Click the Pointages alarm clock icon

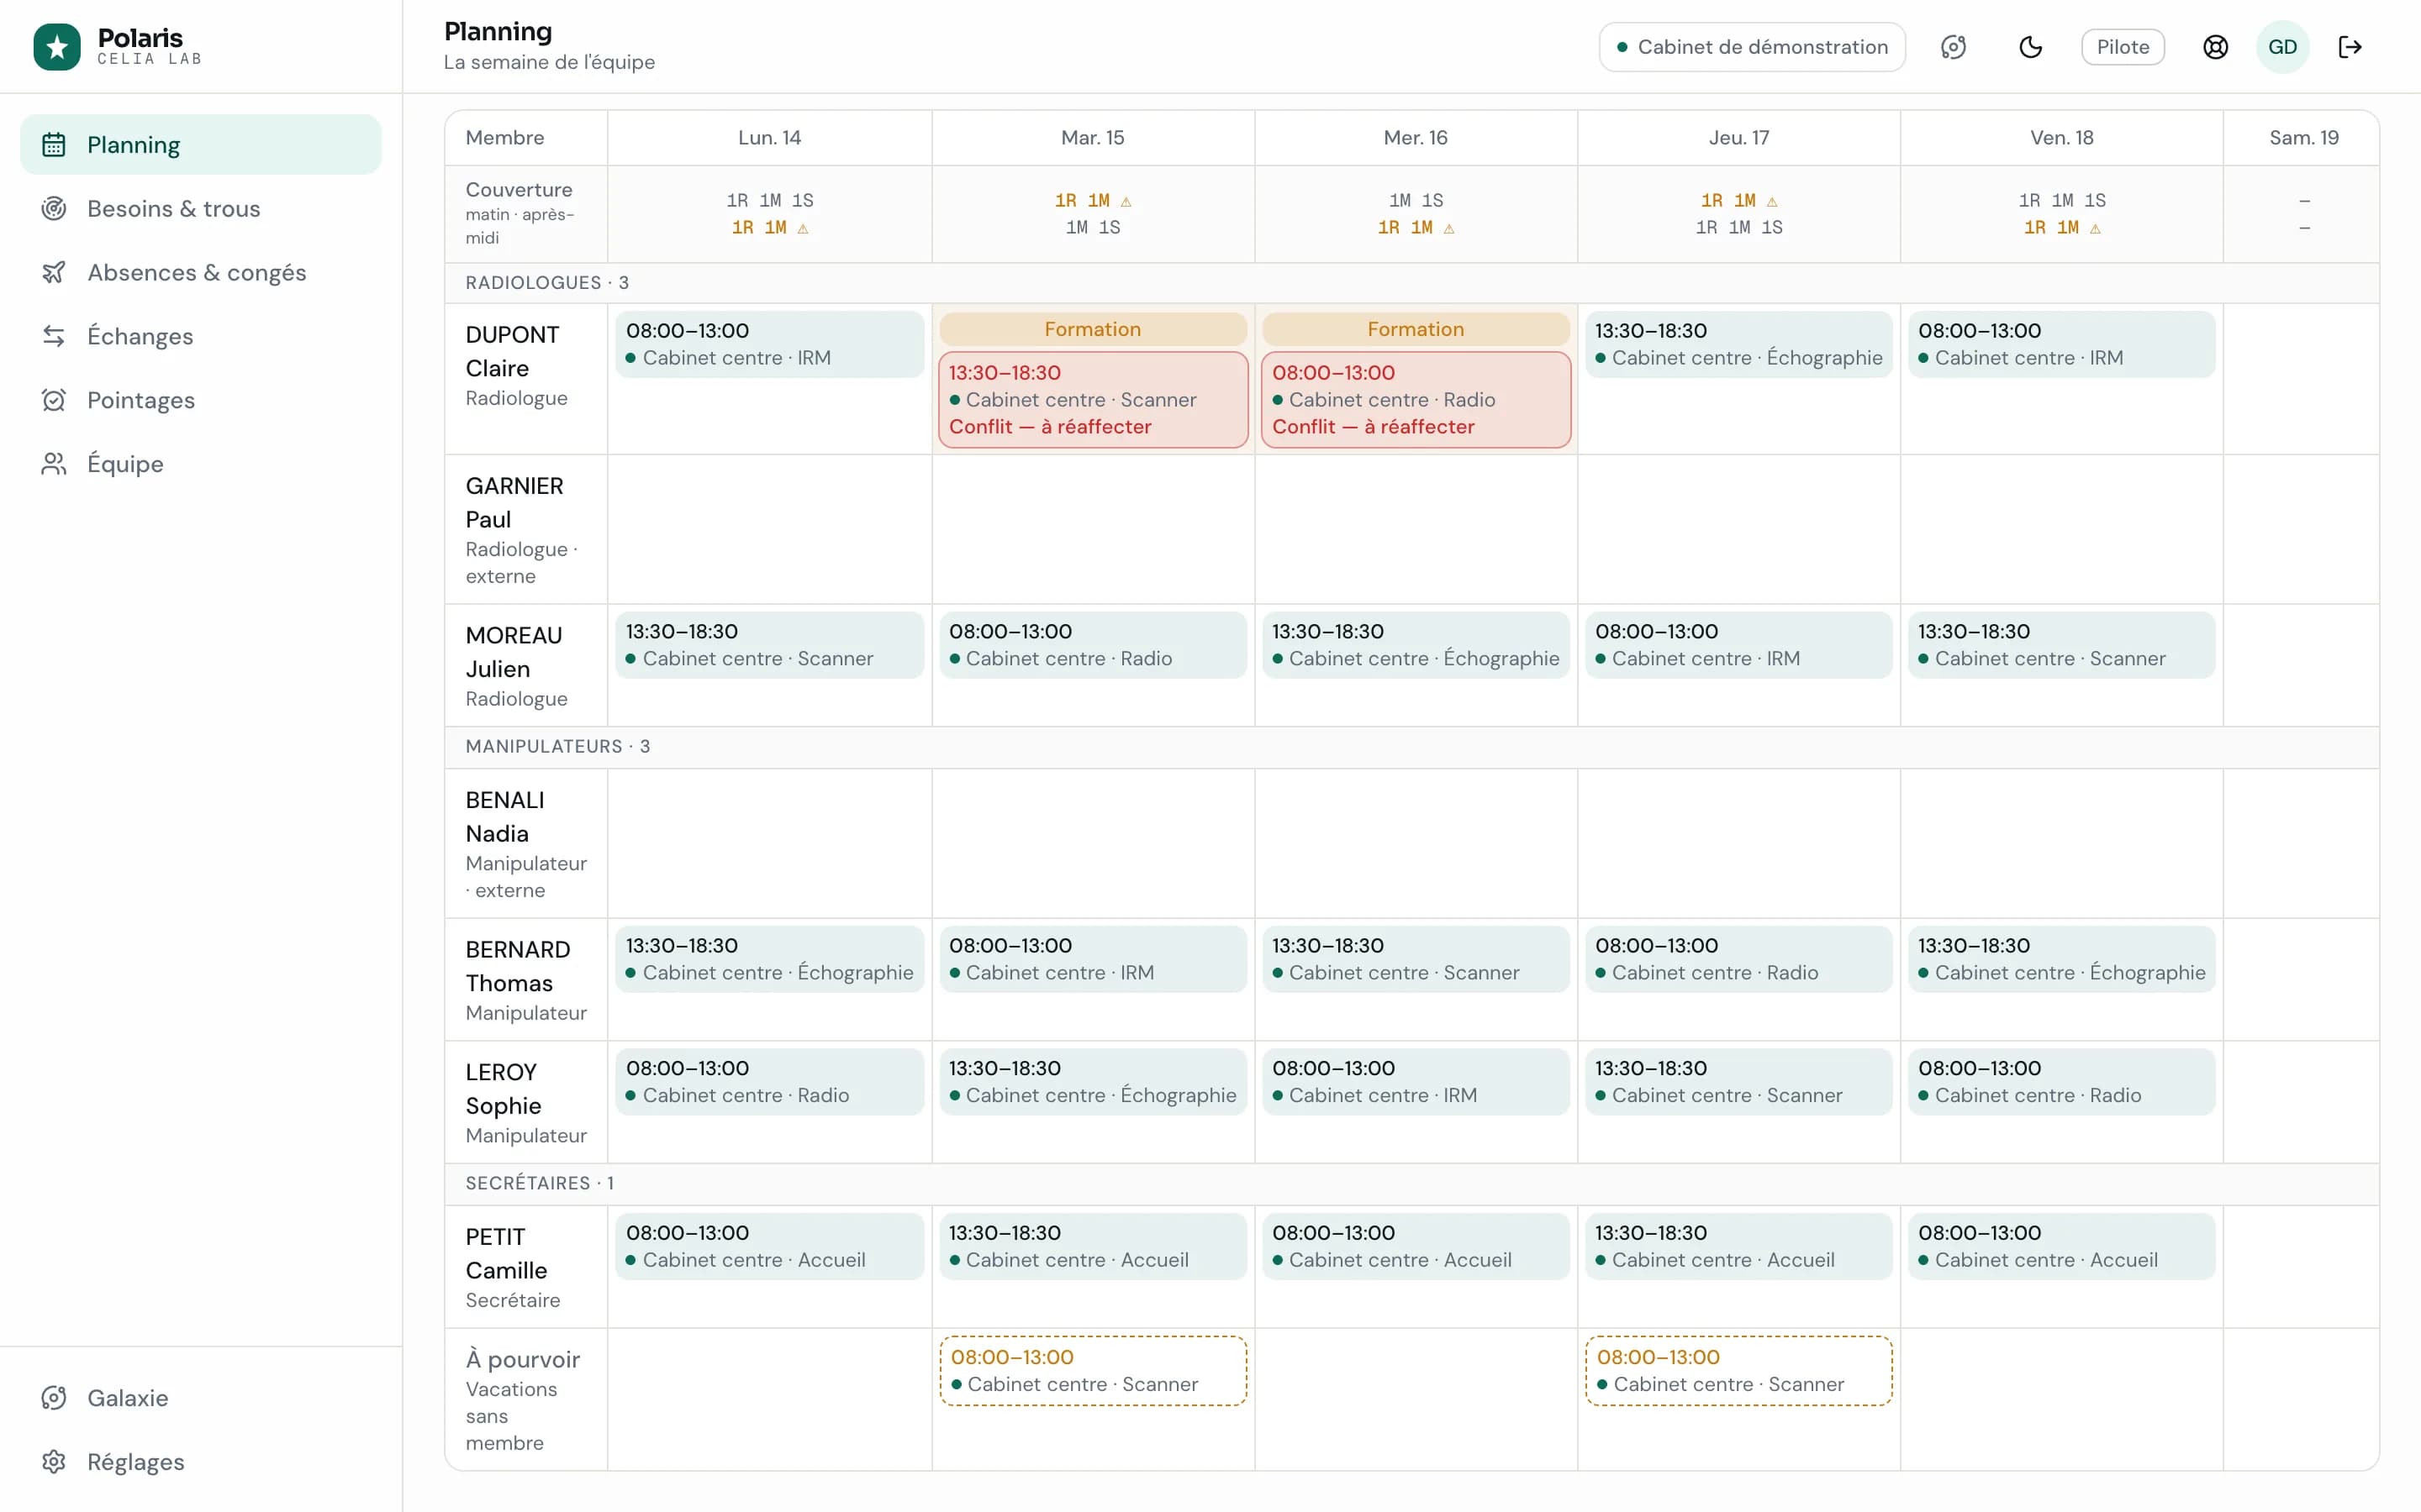[54, 400]
